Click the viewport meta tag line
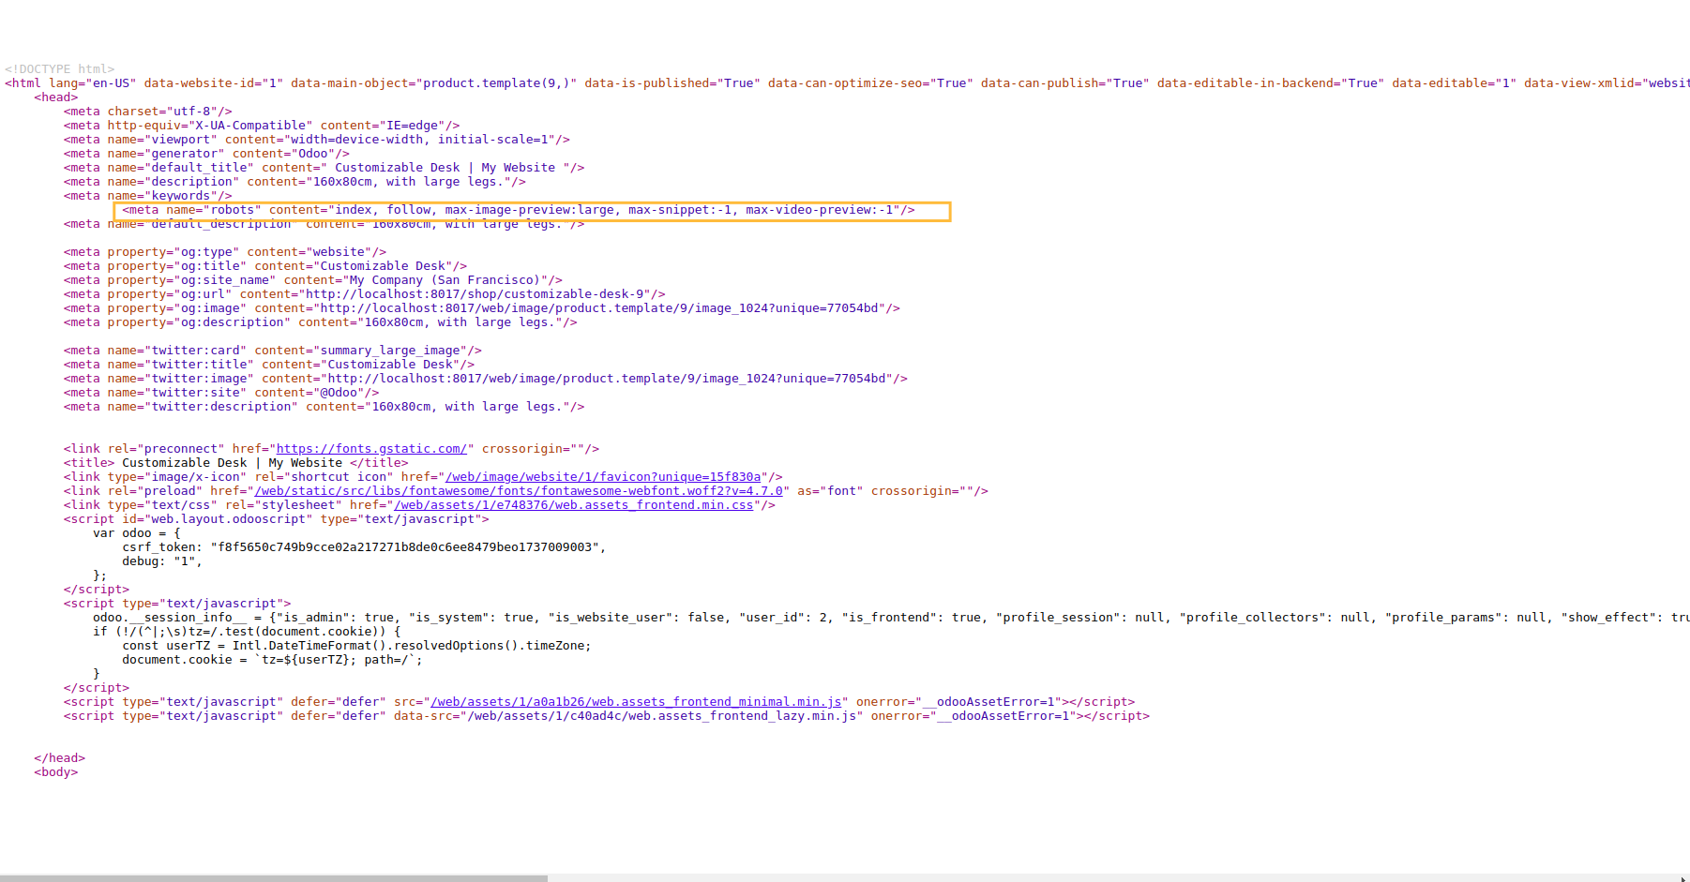Image resolution: width=1690 pixels, height=882 pixels. [x=317, y=140]
